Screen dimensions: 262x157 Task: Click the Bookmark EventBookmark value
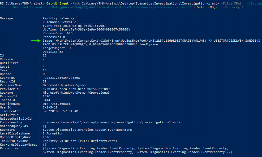[87, 130]
